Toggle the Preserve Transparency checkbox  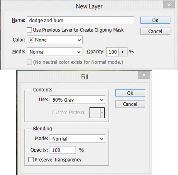pyautogui.click(x=31, y=160)
